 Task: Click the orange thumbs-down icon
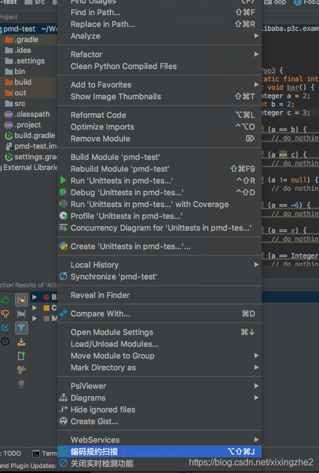pyautogui.click(x=5, y=314)
